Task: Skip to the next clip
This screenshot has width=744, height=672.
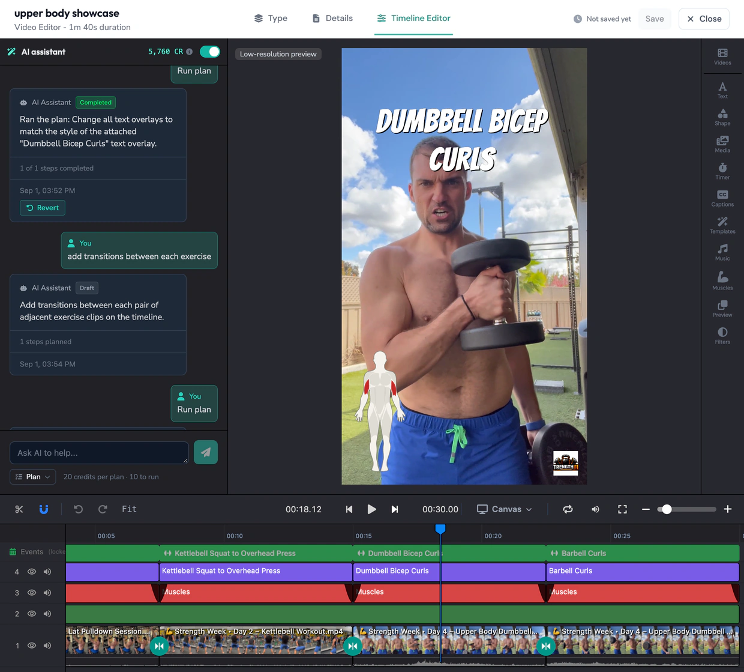Action: (x=395, y=509)
